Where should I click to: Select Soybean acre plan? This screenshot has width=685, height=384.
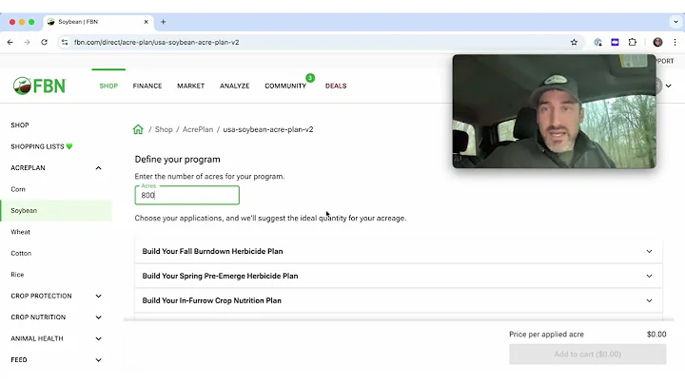point(56,211)
